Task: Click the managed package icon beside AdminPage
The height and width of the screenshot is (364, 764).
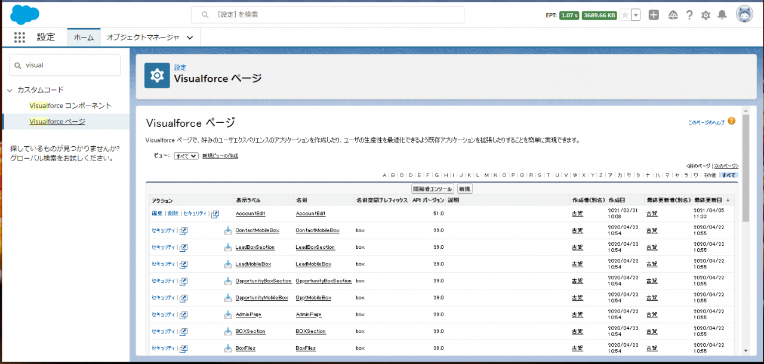Action: [228, 314]
